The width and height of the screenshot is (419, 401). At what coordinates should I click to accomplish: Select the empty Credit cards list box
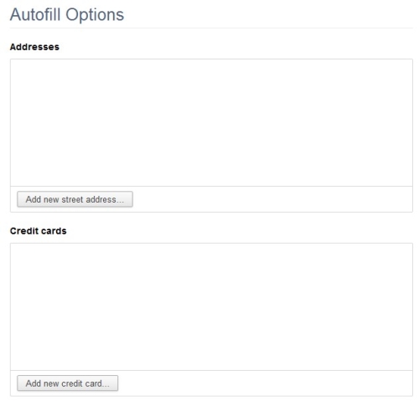(211, 306)
